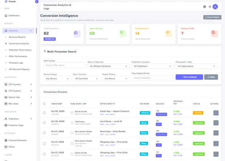This screenshot has height=161, width=225.
Task: Open actions for Email App Import Contacts row
Action: point(216,113)
